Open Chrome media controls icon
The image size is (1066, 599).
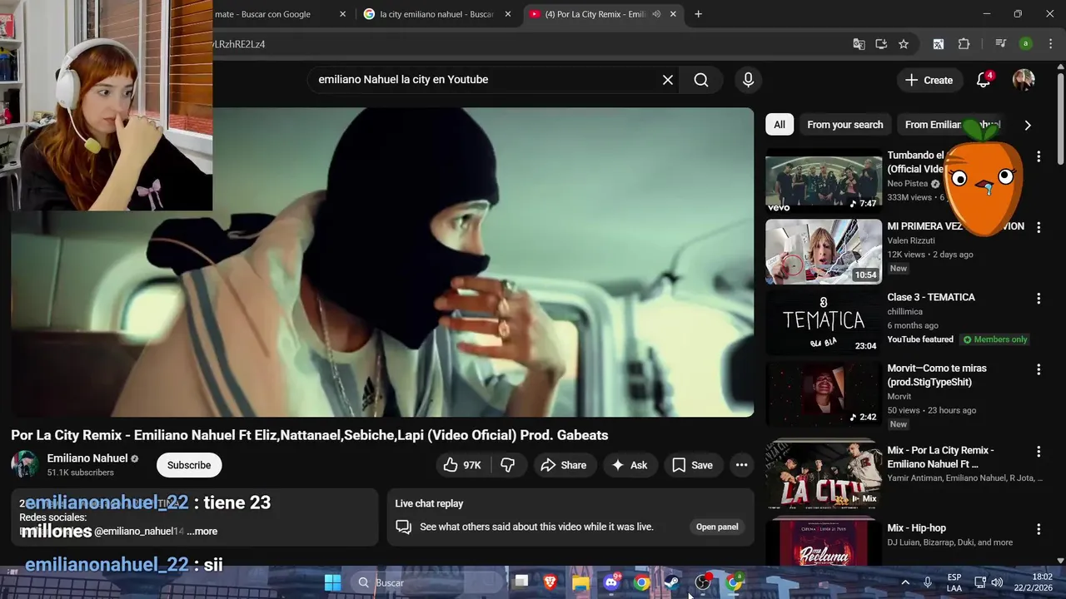tap(1001, 44)
